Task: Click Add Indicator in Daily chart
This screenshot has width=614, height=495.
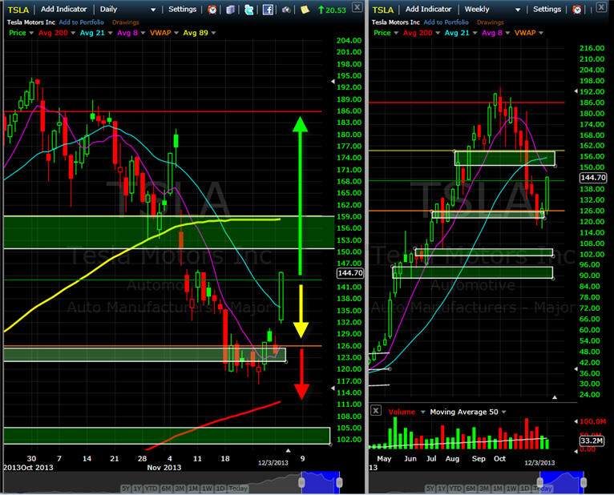Action: pos(64,9)
